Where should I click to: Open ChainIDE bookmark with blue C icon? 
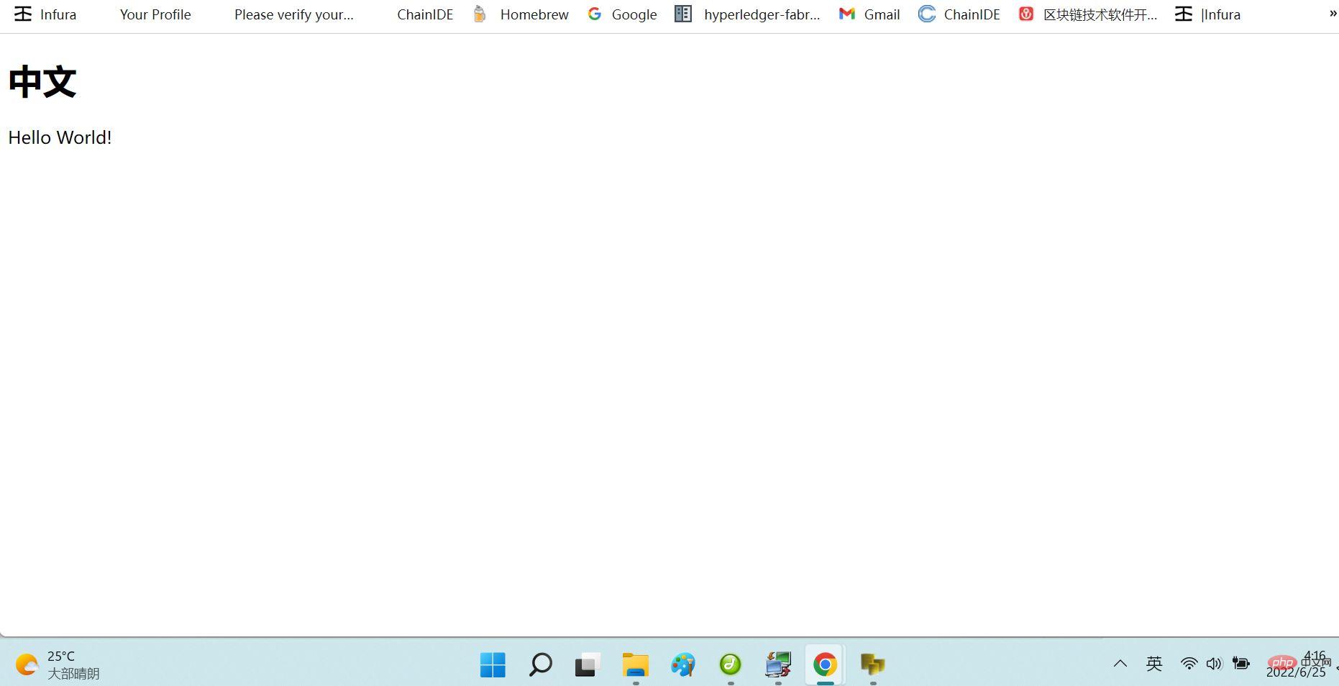959,14
